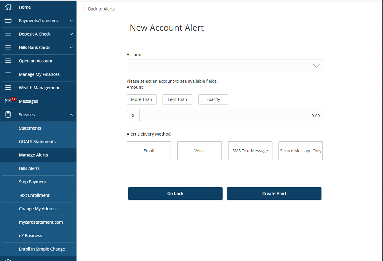Open mycardstatement.com menu item
Image resolution: width=383 pixels, height=261 pixels.
38,222
